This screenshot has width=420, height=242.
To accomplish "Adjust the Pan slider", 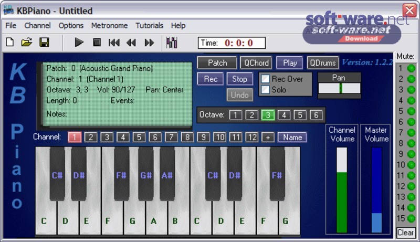I will point(339,88).
